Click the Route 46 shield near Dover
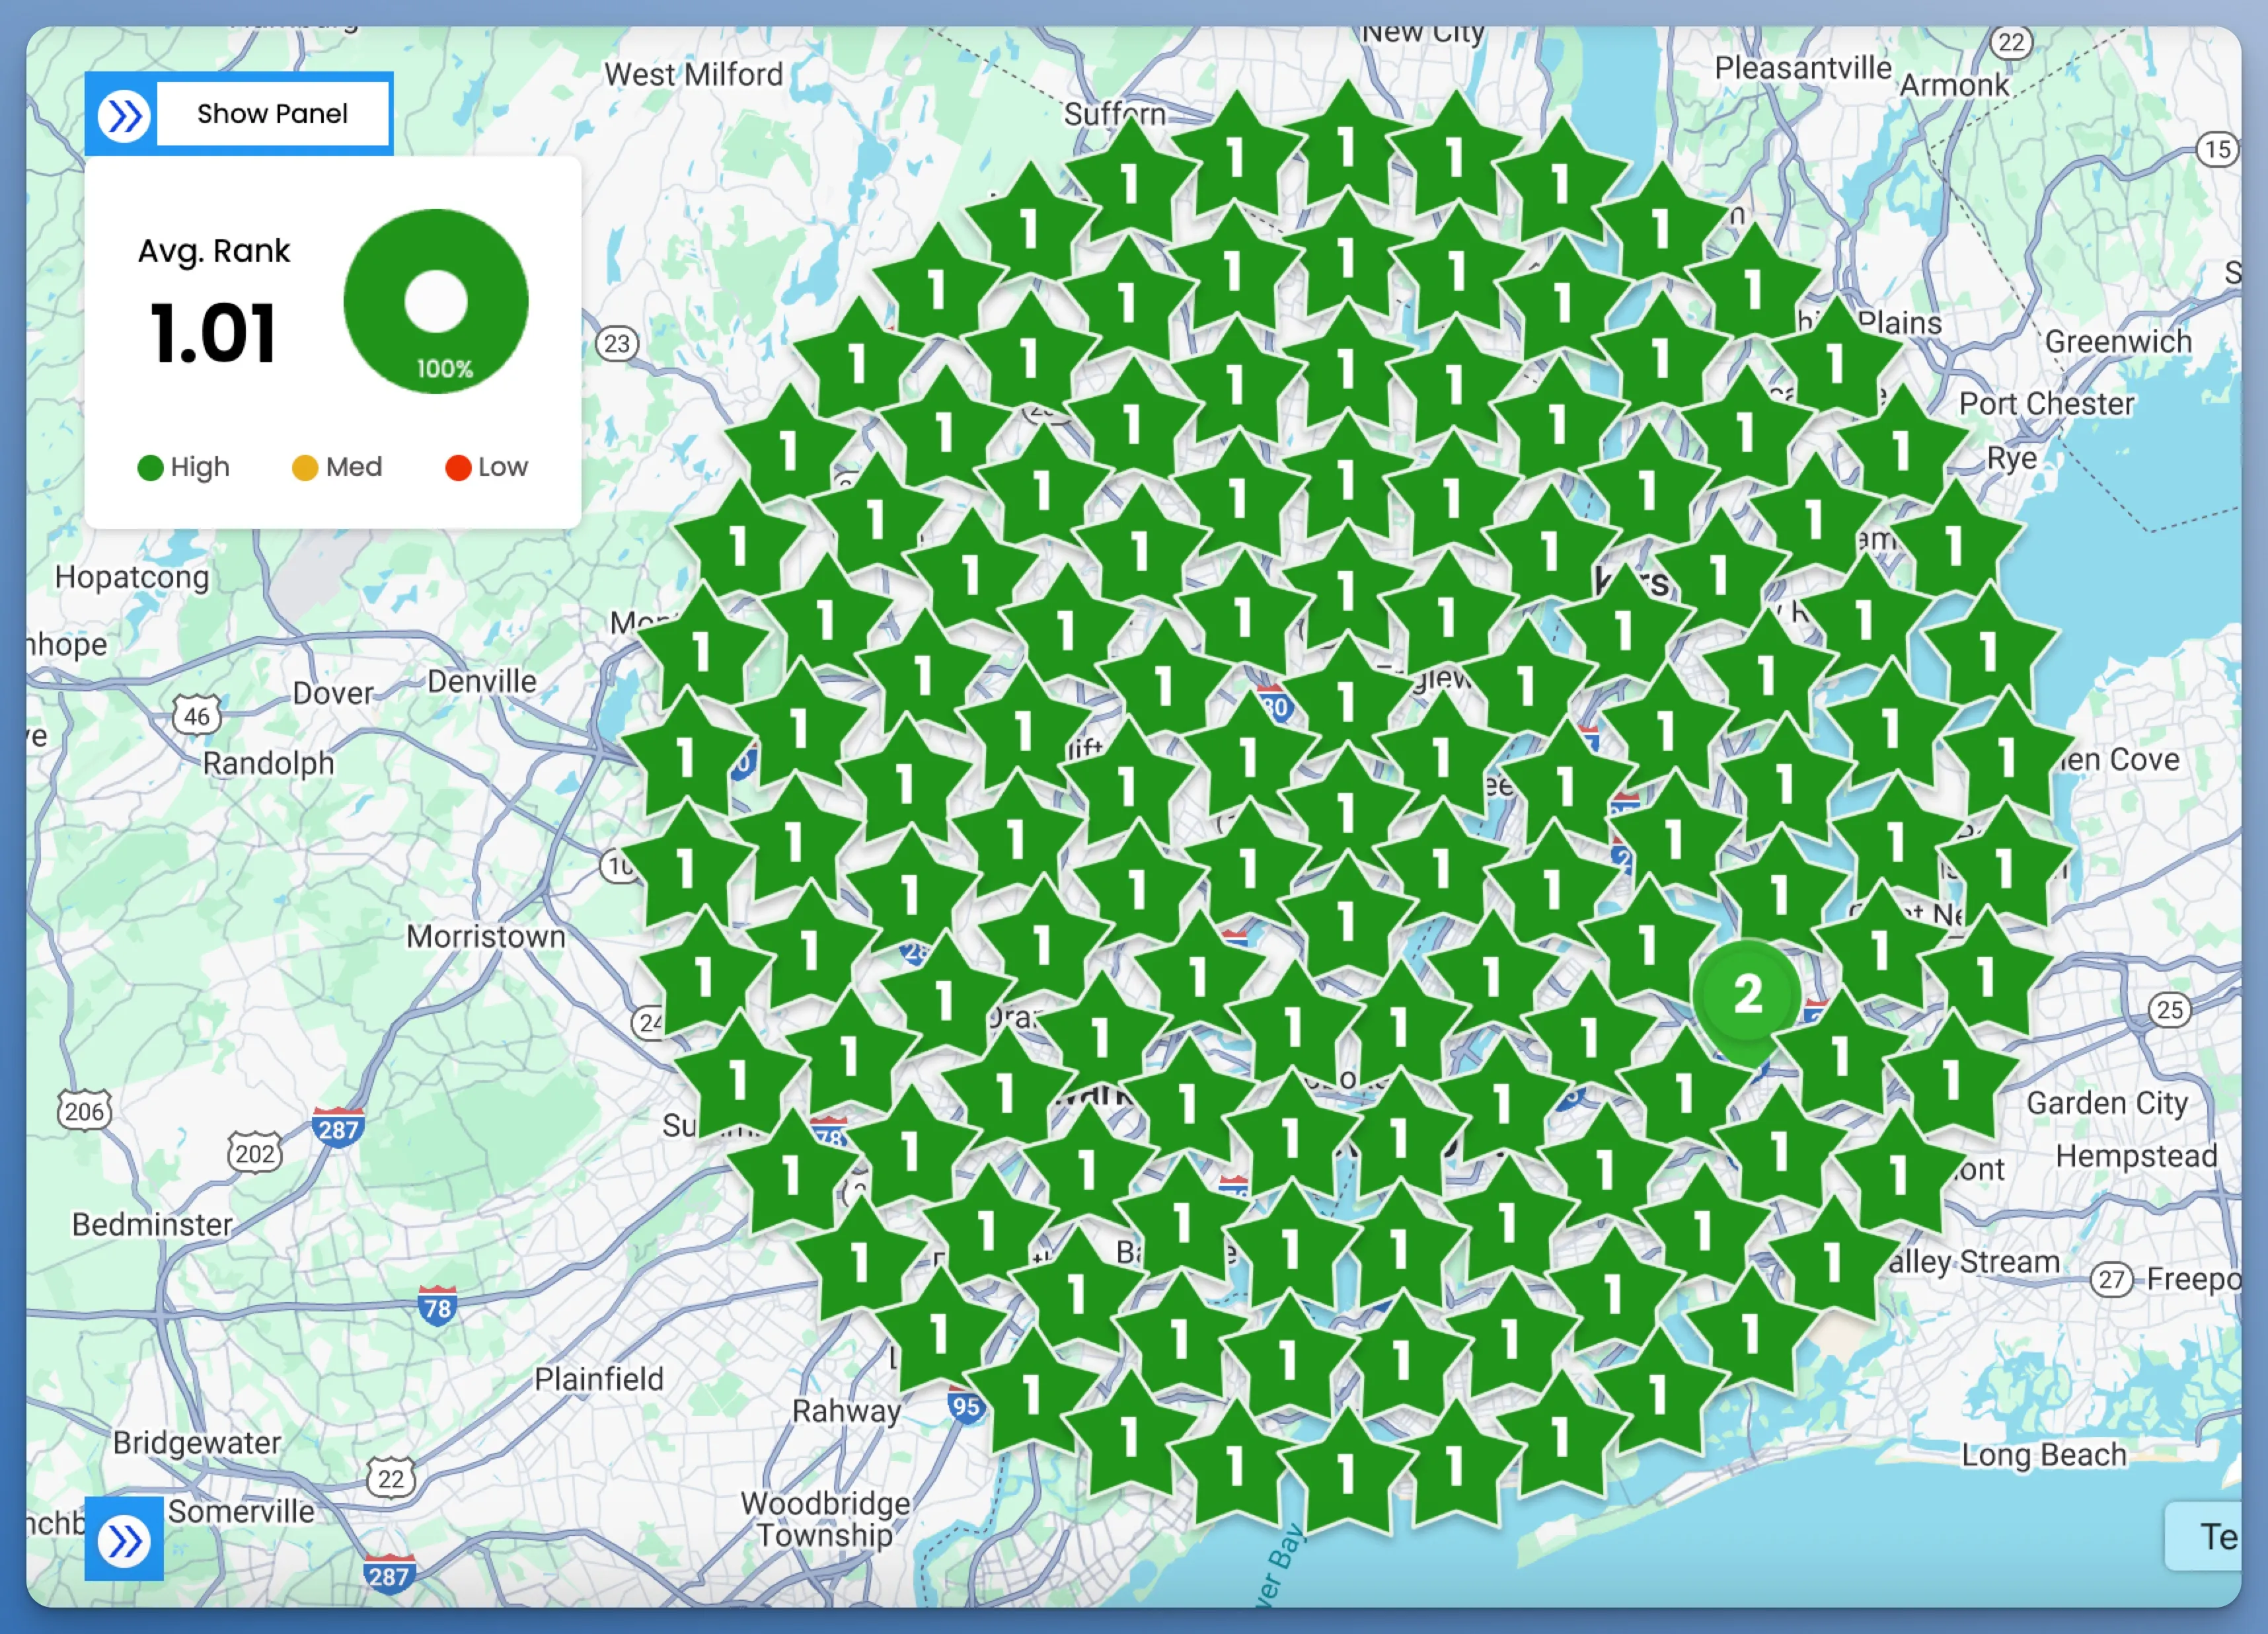2268x1634 pixels. pos(196,716)
